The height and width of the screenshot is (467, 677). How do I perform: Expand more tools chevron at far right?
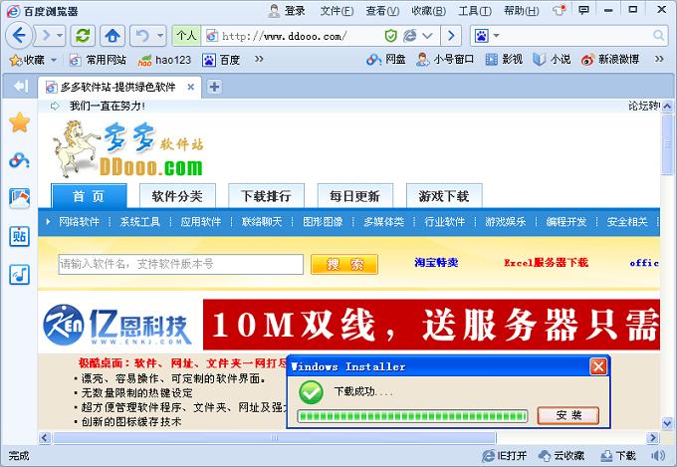click(659, 59)
